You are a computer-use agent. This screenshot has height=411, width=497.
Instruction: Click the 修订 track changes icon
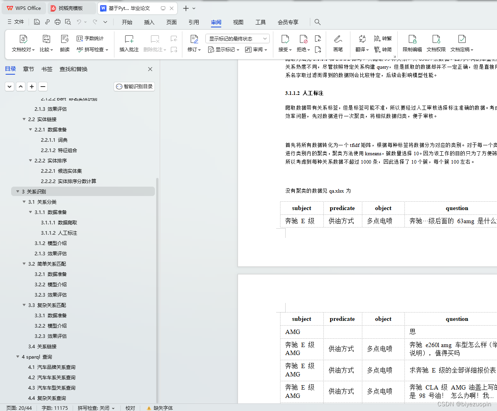click(x=194, y=39)
